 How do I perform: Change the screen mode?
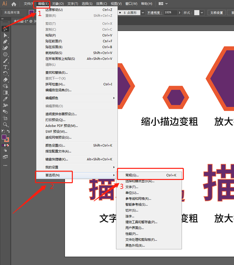click(x=5, y=157)
